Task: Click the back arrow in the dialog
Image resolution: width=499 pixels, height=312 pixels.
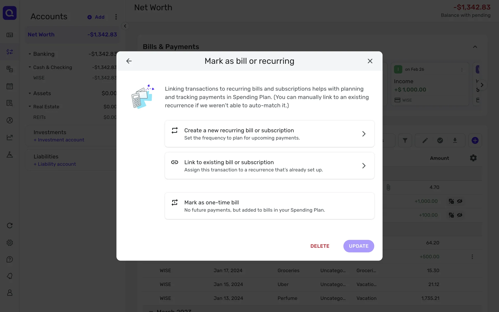Action: pyautogui.click(x=129, y=61)
